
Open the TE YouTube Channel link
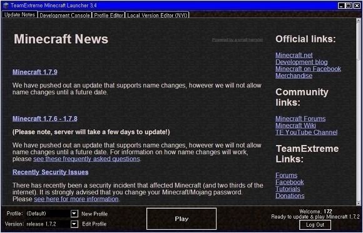click(307, 132)
